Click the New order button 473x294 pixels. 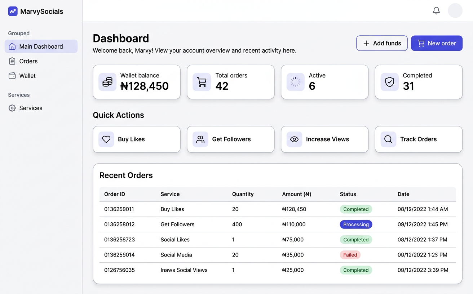coord(437,43)
